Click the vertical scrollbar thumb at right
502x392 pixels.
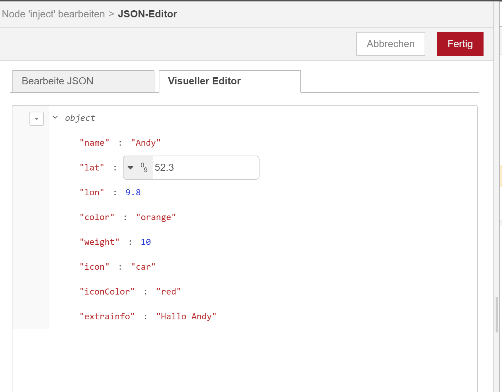(497, 315)
